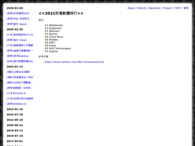Click the '#2 Kaspersky' ranking line
The image size is (195, 146).
(x=53, y=28)
